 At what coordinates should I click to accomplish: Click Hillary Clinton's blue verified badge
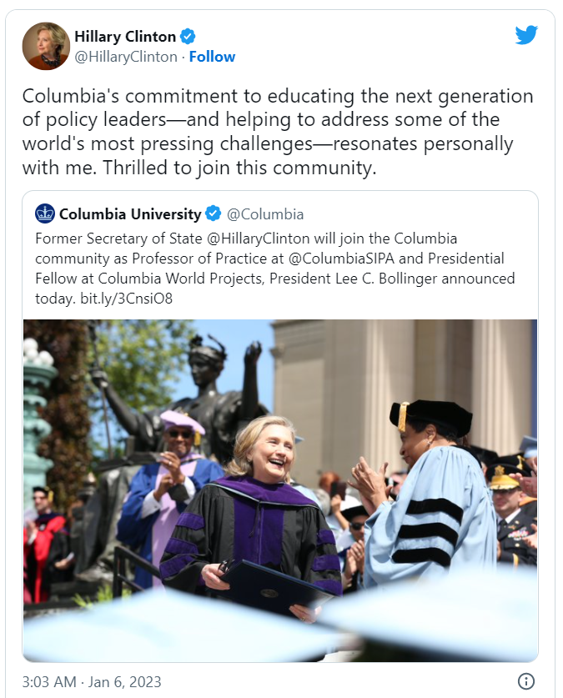point(189,36)
